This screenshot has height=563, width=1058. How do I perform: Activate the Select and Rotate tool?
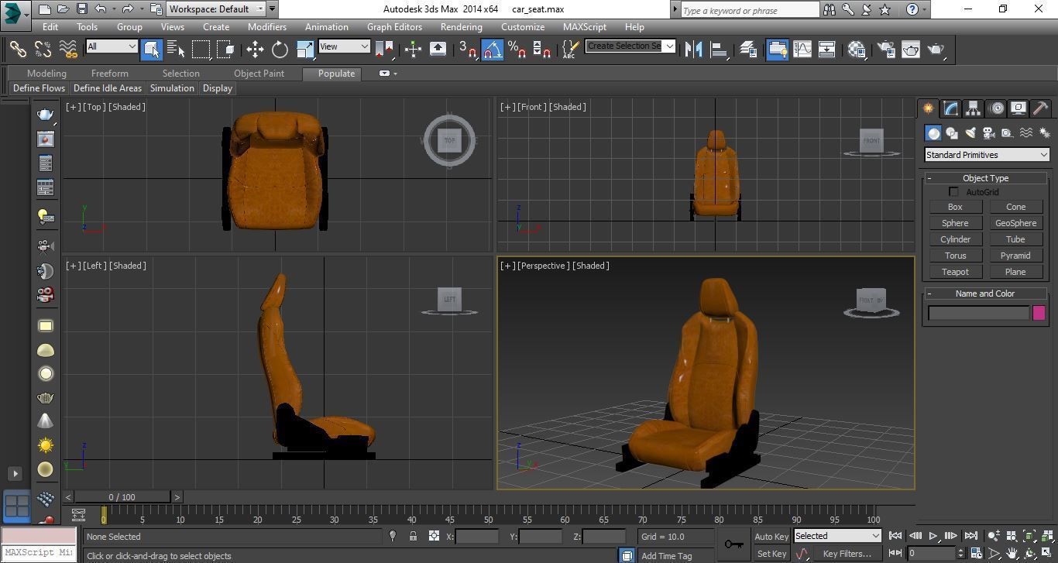coord(280,49)
